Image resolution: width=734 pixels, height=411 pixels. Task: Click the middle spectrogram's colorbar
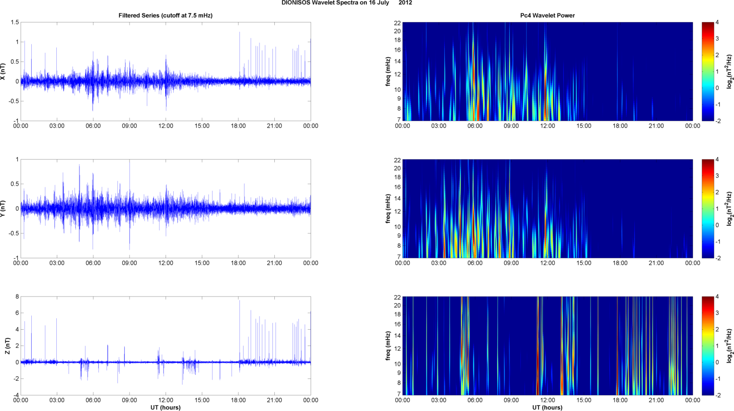(x=708, y=208)
